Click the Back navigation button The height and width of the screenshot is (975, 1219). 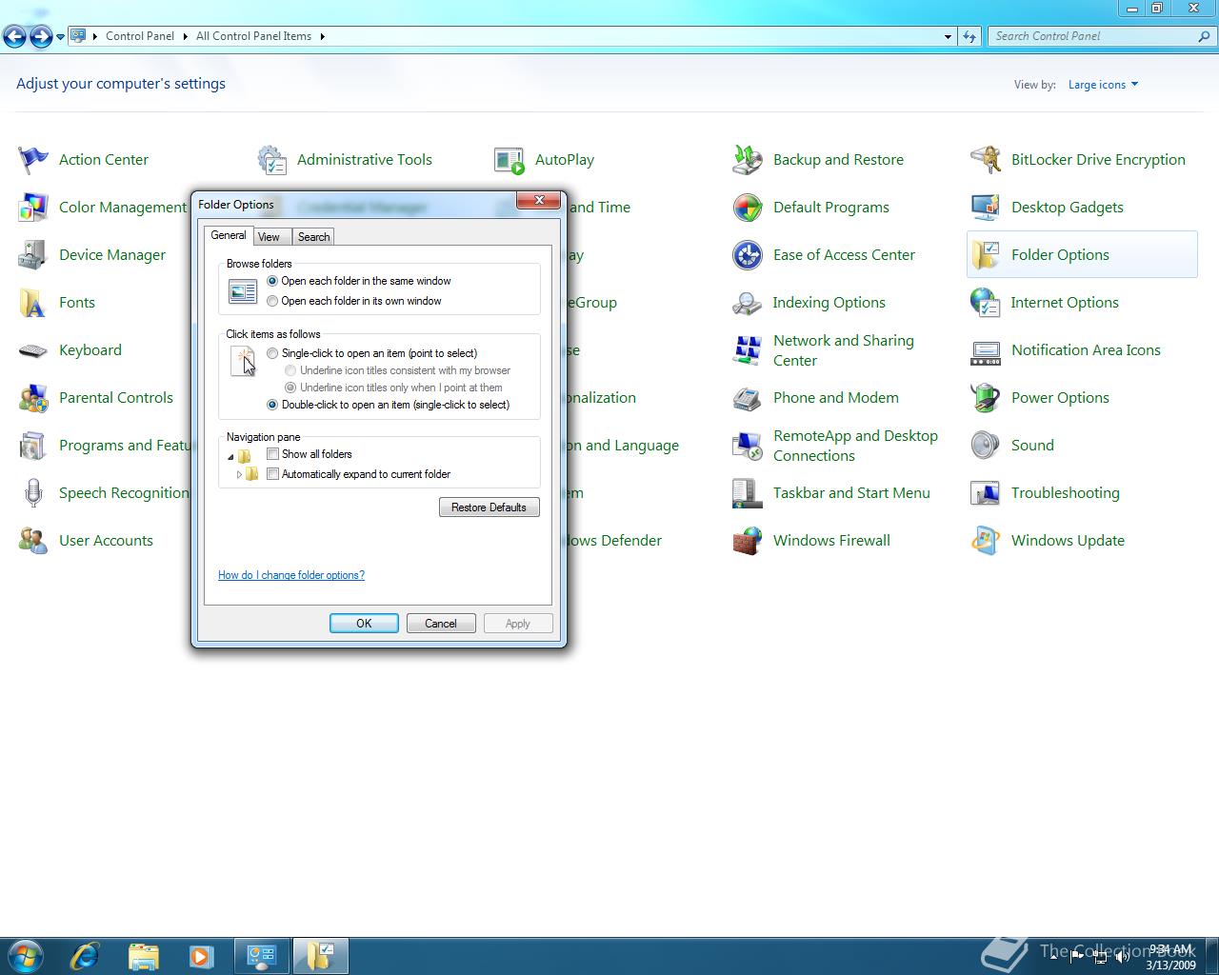point(14,37)
